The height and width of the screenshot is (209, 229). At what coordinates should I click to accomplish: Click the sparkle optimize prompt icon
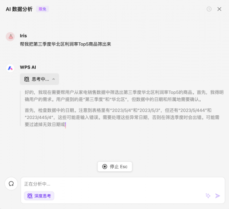tap(208, 196)
